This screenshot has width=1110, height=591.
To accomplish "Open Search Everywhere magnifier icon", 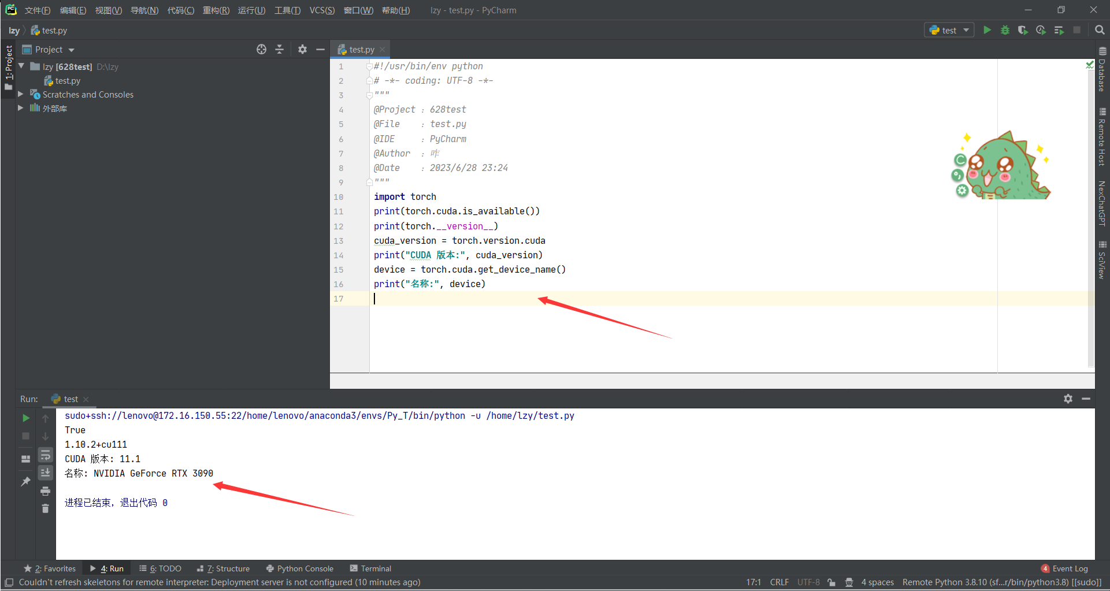I will [x=1100, y=30].
